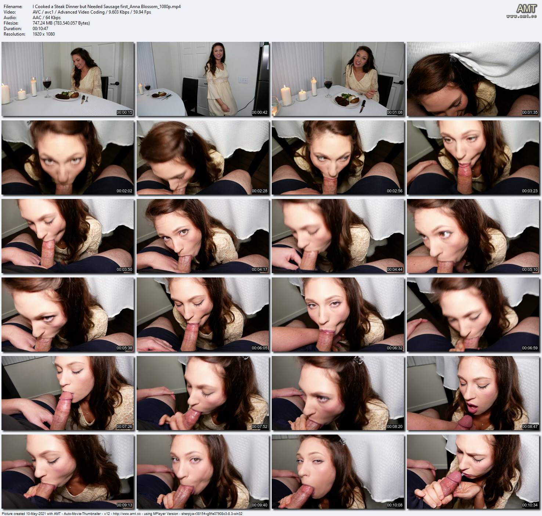This screenshot has height=516, width=542.
Task: Select the filename text in the header
Action: [x=106, y=7]
